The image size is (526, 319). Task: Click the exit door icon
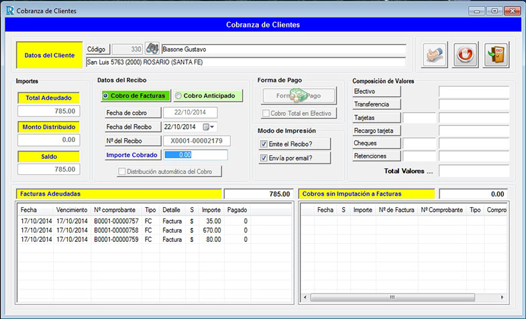[496, 54]
